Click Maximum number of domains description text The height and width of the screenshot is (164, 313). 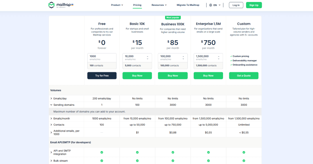point(90,112)
